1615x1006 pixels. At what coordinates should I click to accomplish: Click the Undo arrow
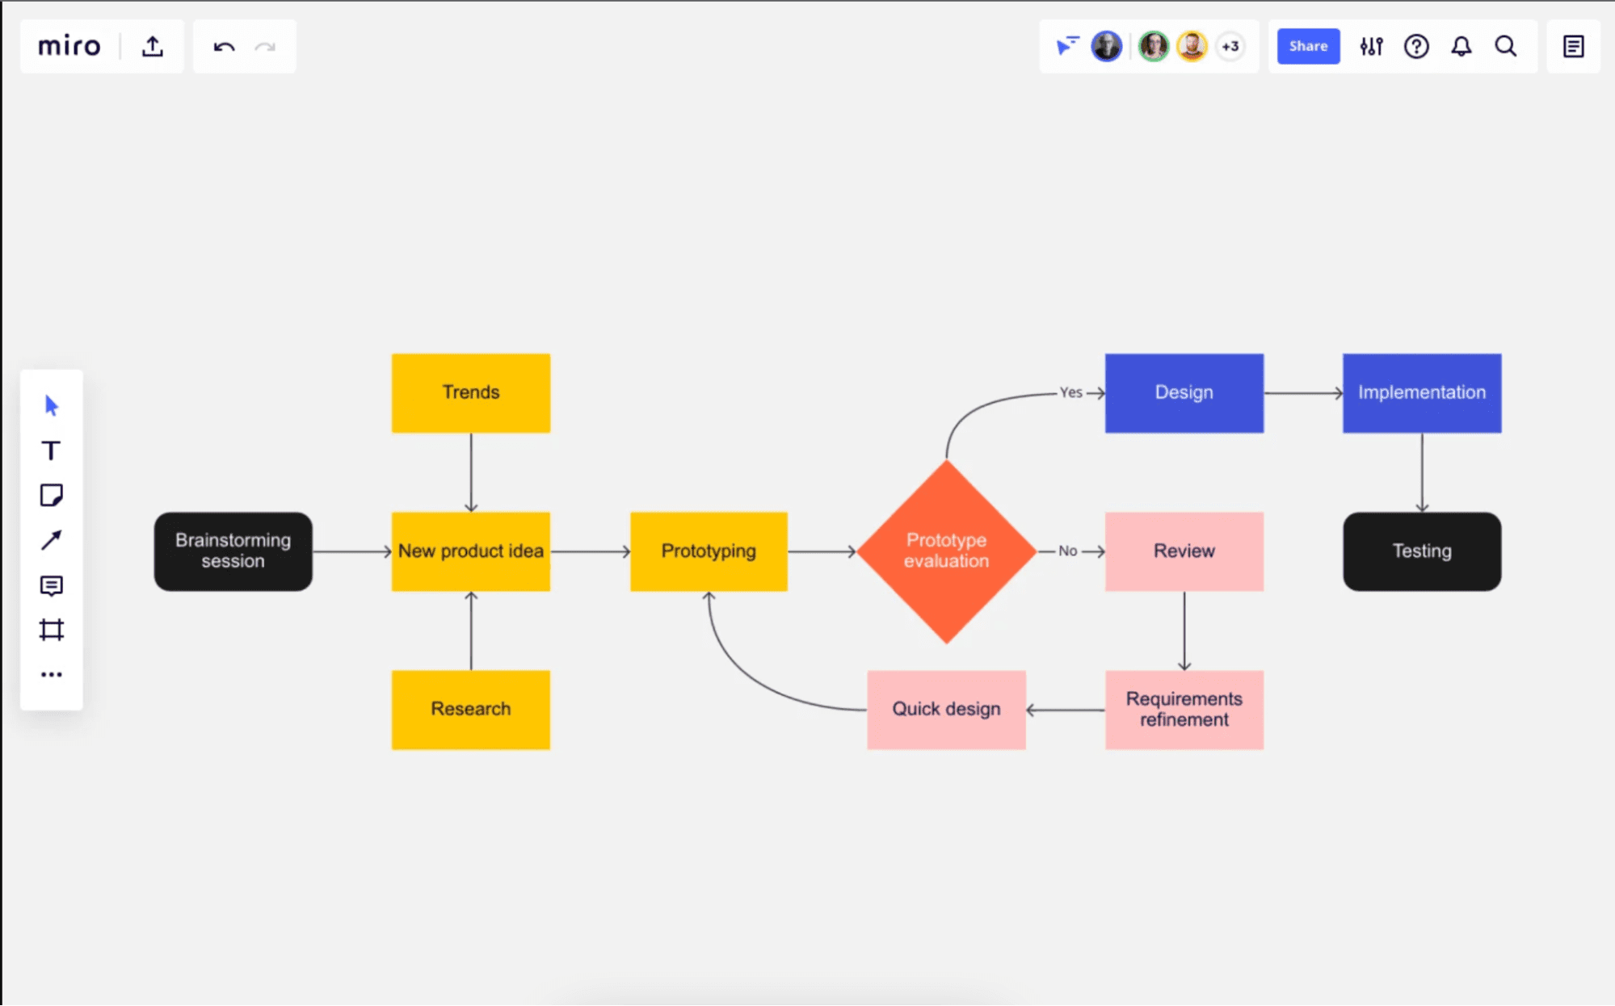click(225, 46)
